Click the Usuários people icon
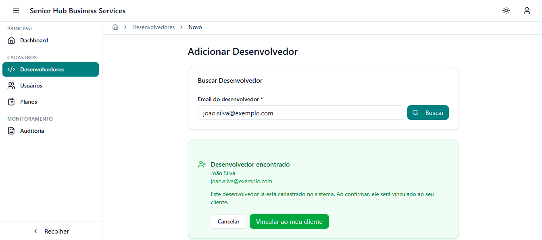The image size is (542, 240). coord(12,86)
